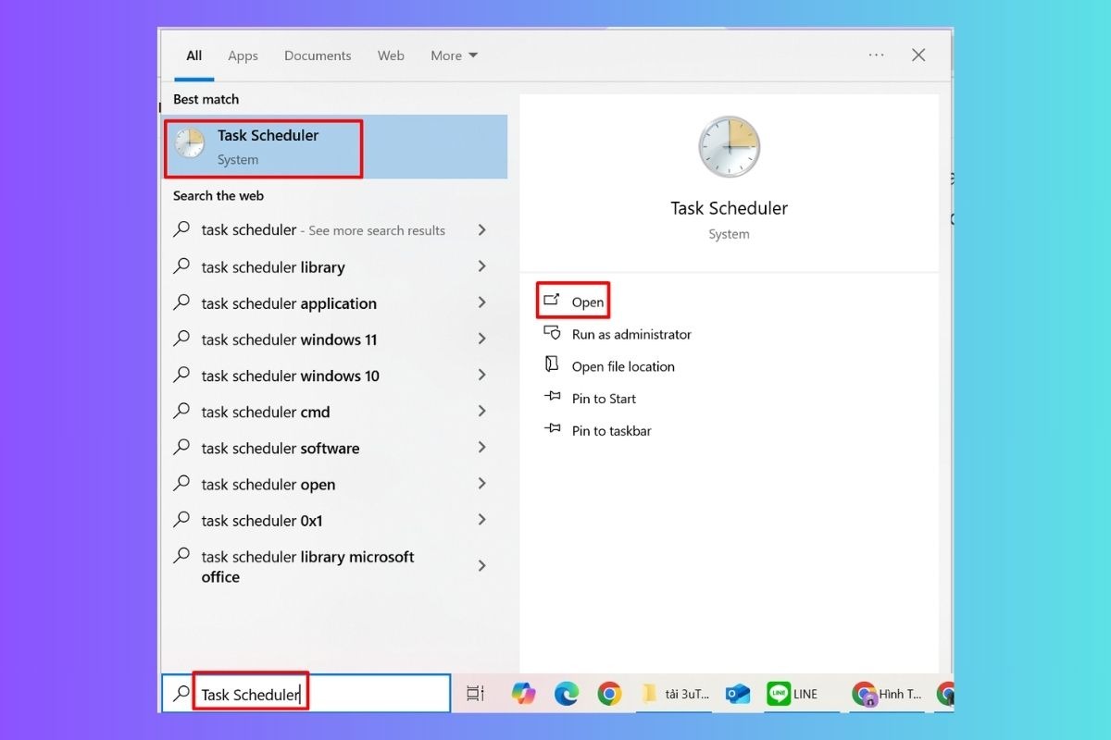The width and height of the screenshot is (1111, 740).
Task: Click the Open file location icon
Action: click(x=552, y=364)
